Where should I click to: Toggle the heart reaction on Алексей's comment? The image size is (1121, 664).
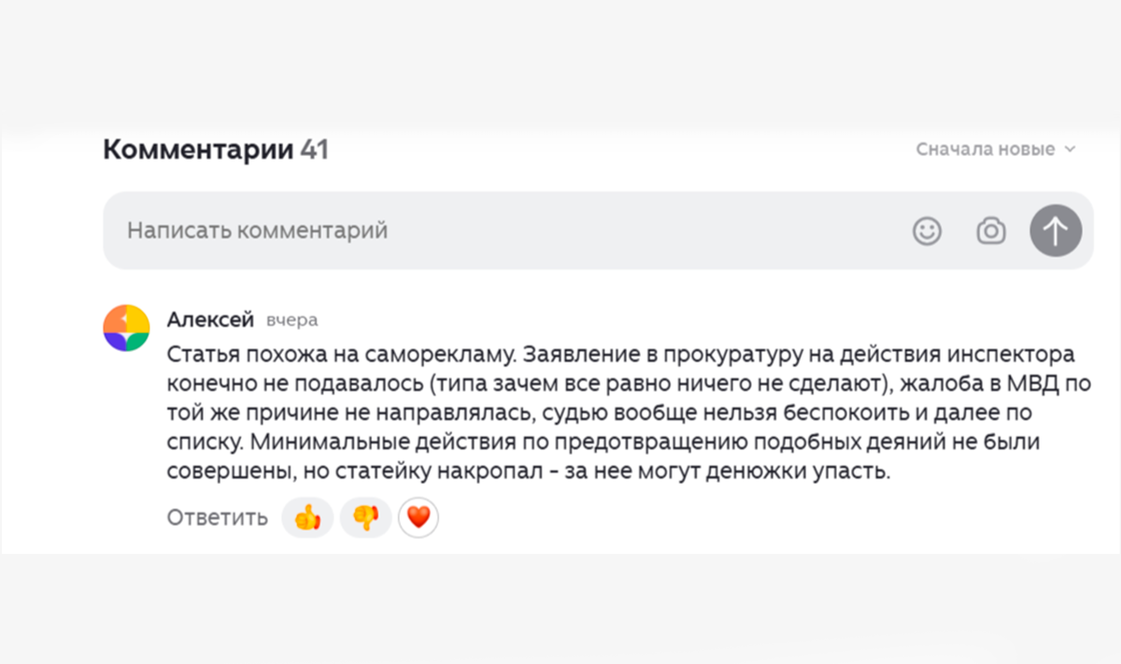pos(419,516)
